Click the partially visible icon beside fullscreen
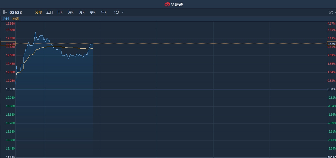This screenshot has width=336, height=158. tap(335, 12)
